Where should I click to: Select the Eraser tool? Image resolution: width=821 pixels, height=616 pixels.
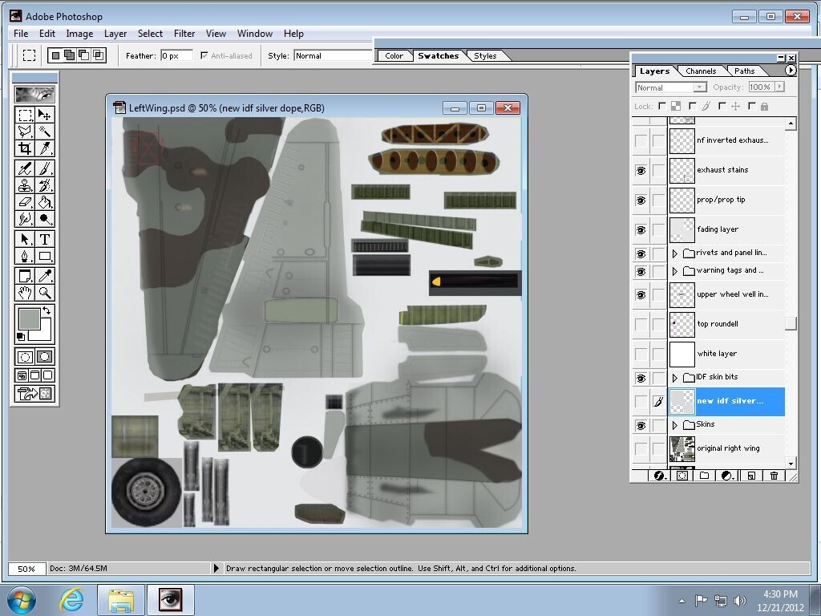point(25,202)
